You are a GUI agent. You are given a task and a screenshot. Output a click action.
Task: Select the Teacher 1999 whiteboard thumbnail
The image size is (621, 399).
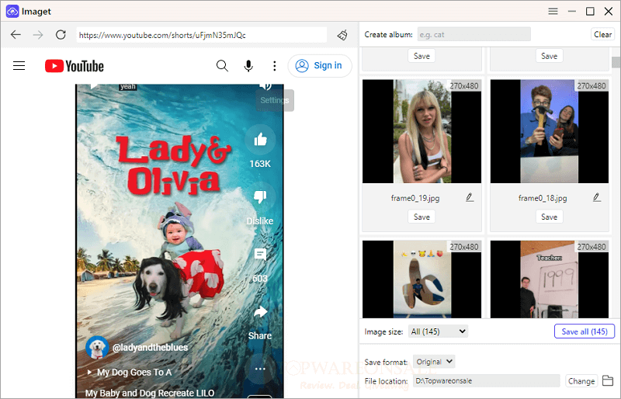tap(550, 279)
